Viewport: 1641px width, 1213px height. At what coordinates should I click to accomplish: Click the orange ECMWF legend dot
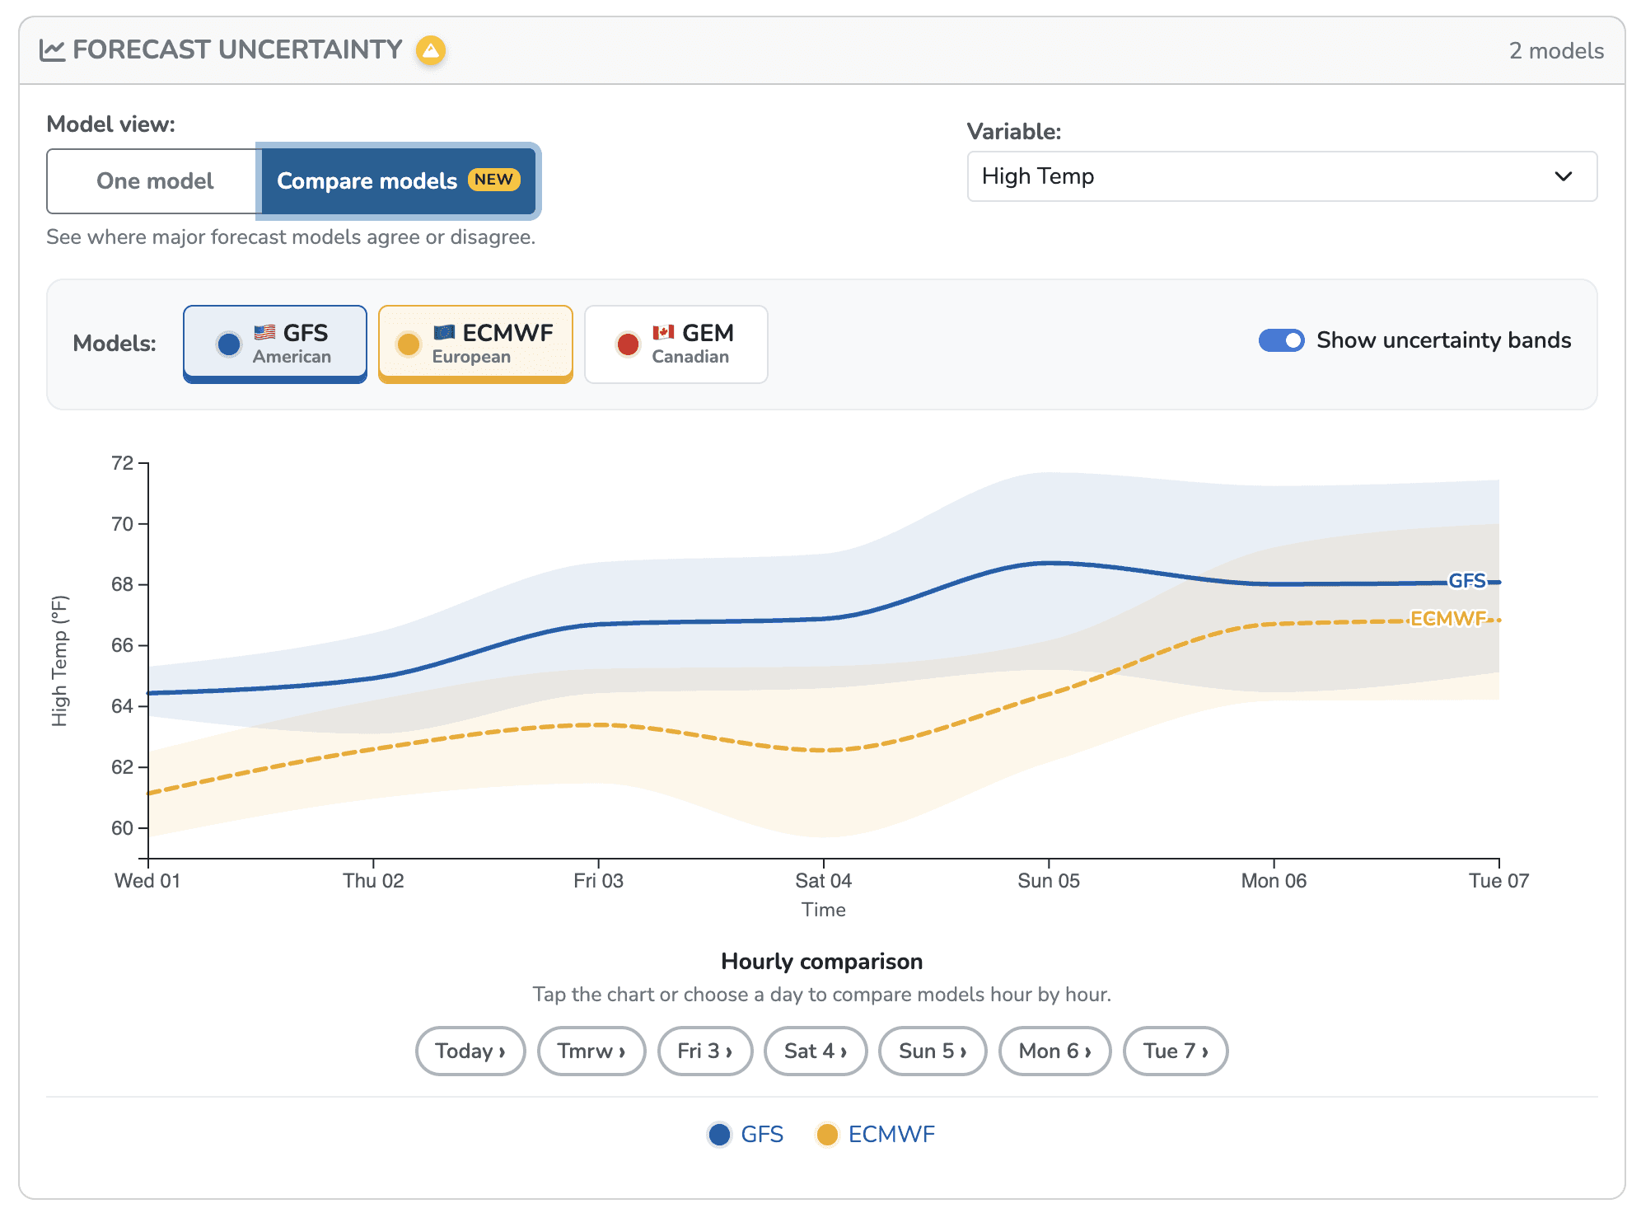[x=826, y=1135]
